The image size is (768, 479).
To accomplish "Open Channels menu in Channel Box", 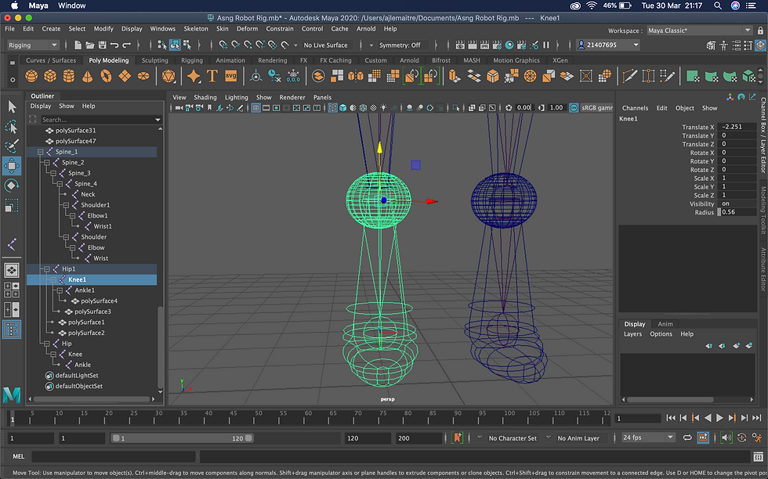I will click(635, 108).
